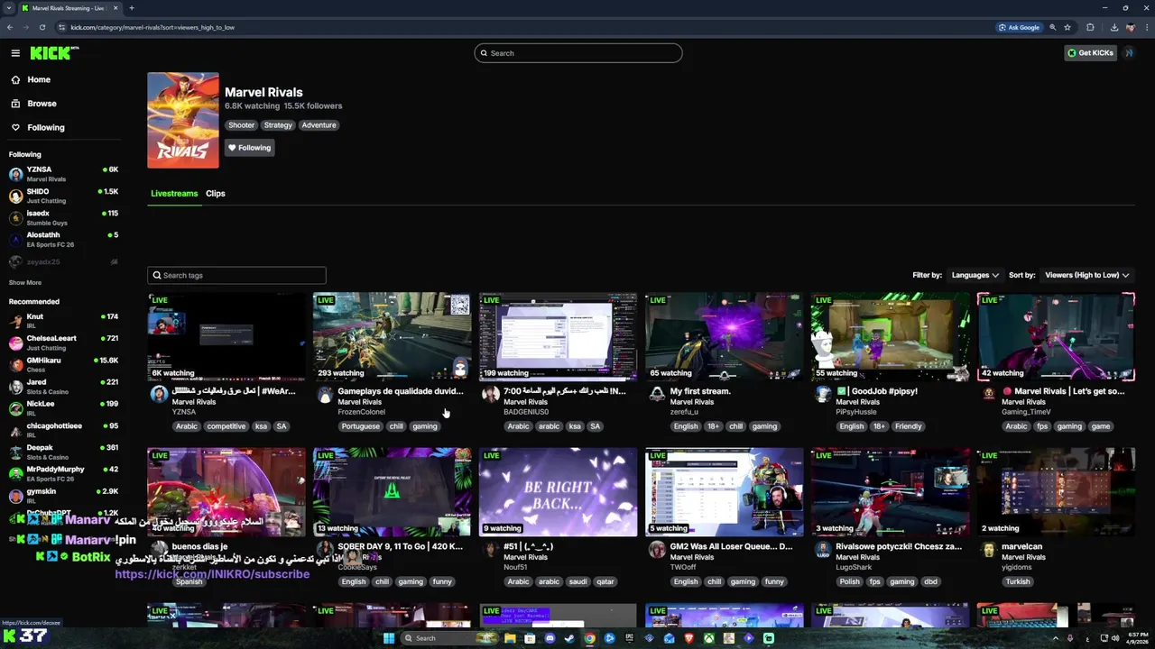Open the hamburger sidebar menu
Screen dimensions: 1155x649
coord(15,53)
